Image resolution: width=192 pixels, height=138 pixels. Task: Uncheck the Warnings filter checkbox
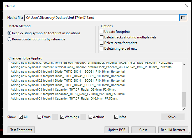[62, 117]
